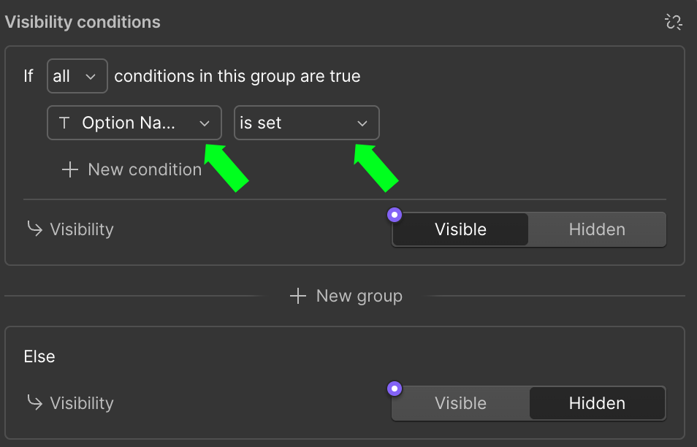Click the plus icon before New group
The image size is (697, 447).
tap(297, 296)
